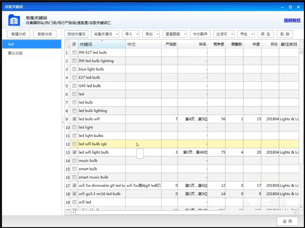
Task: Open the 采集关键词 dropdown
Action: pyautogui.click(x=105, y=34)
